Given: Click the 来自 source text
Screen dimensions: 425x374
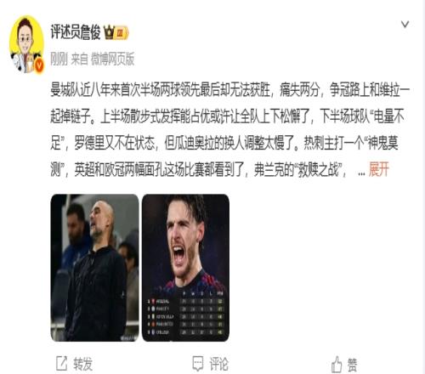Looking at the screenshot, I should tap(79, 59).
